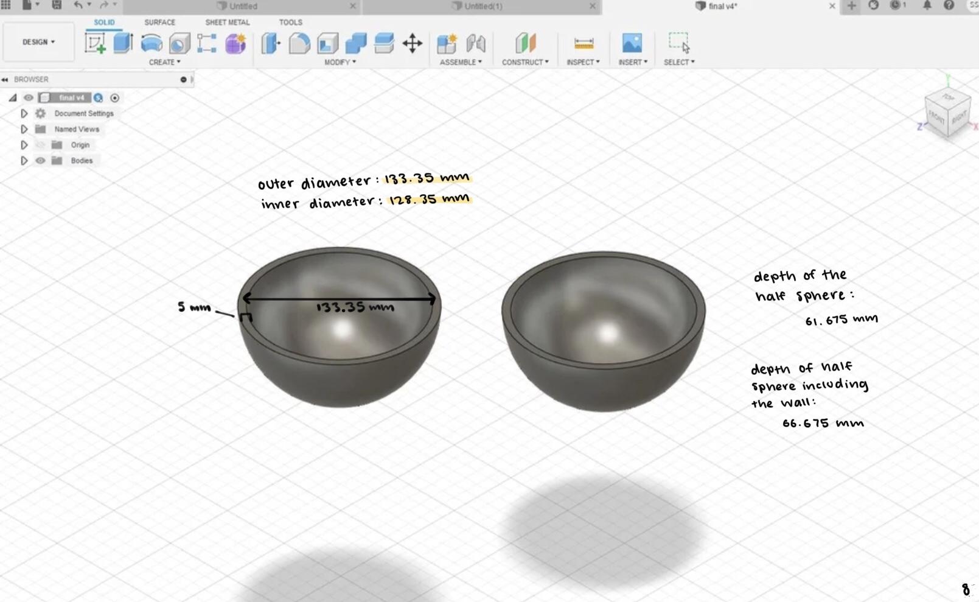Expand the Document Settings node
This screenshot has height=602, width=979.
tap(24, 113)
